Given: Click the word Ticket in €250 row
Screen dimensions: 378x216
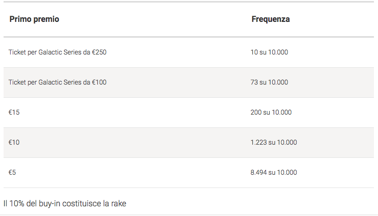Looking at the screenshot, I should click(x=17, y=52).
